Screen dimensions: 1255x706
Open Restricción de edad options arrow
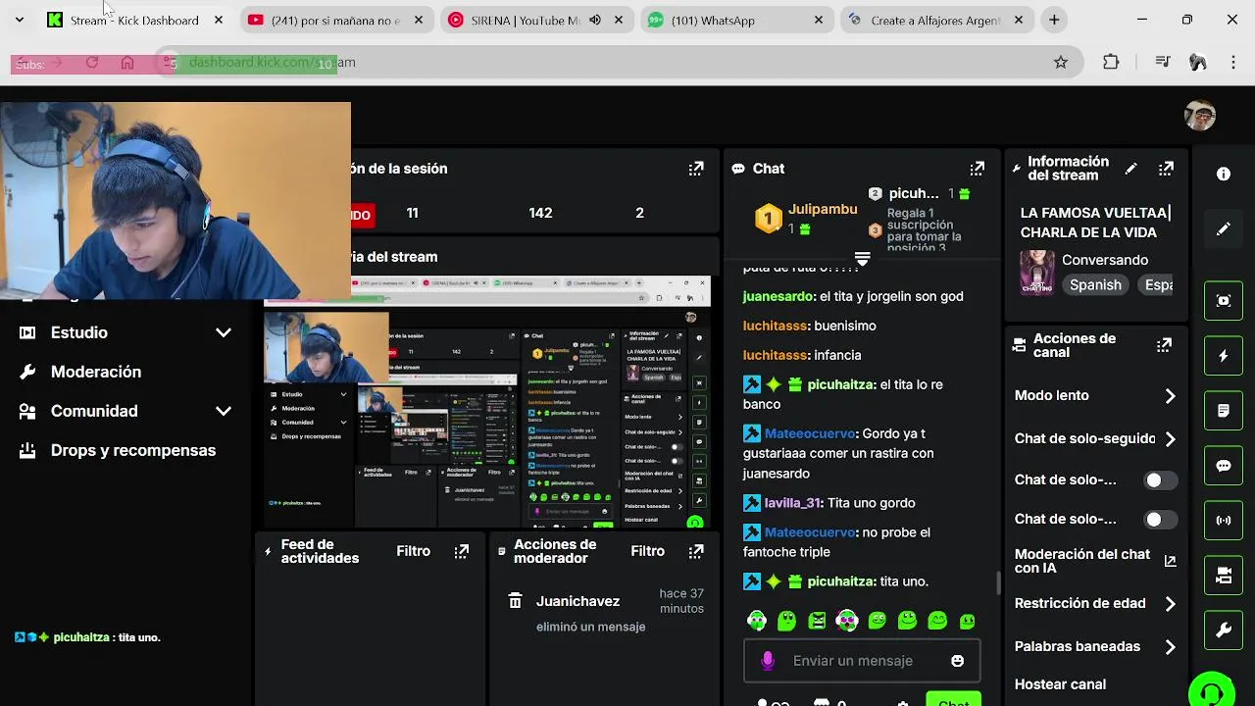point(1170,604)
